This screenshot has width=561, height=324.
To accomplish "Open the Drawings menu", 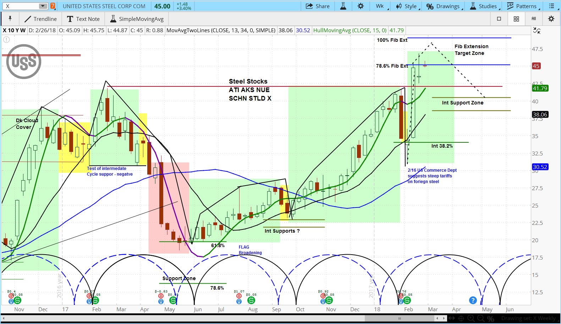I will pyautogui.click(x=444, y=6).
